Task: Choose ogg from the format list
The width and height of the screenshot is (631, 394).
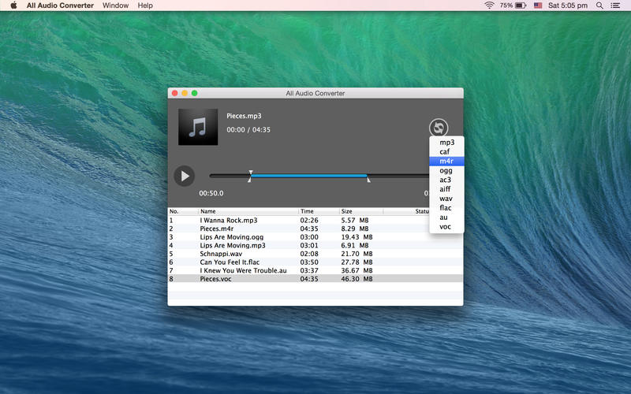Action: (446, 170)
